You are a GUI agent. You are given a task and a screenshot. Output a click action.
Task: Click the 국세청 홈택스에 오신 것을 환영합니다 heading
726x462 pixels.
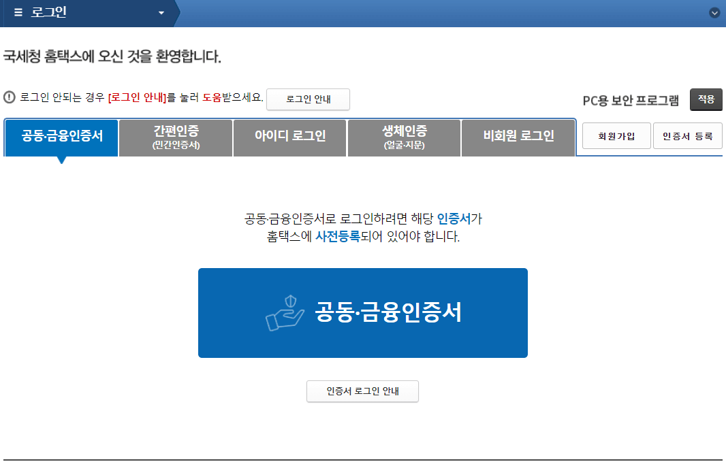coord(112,56)
